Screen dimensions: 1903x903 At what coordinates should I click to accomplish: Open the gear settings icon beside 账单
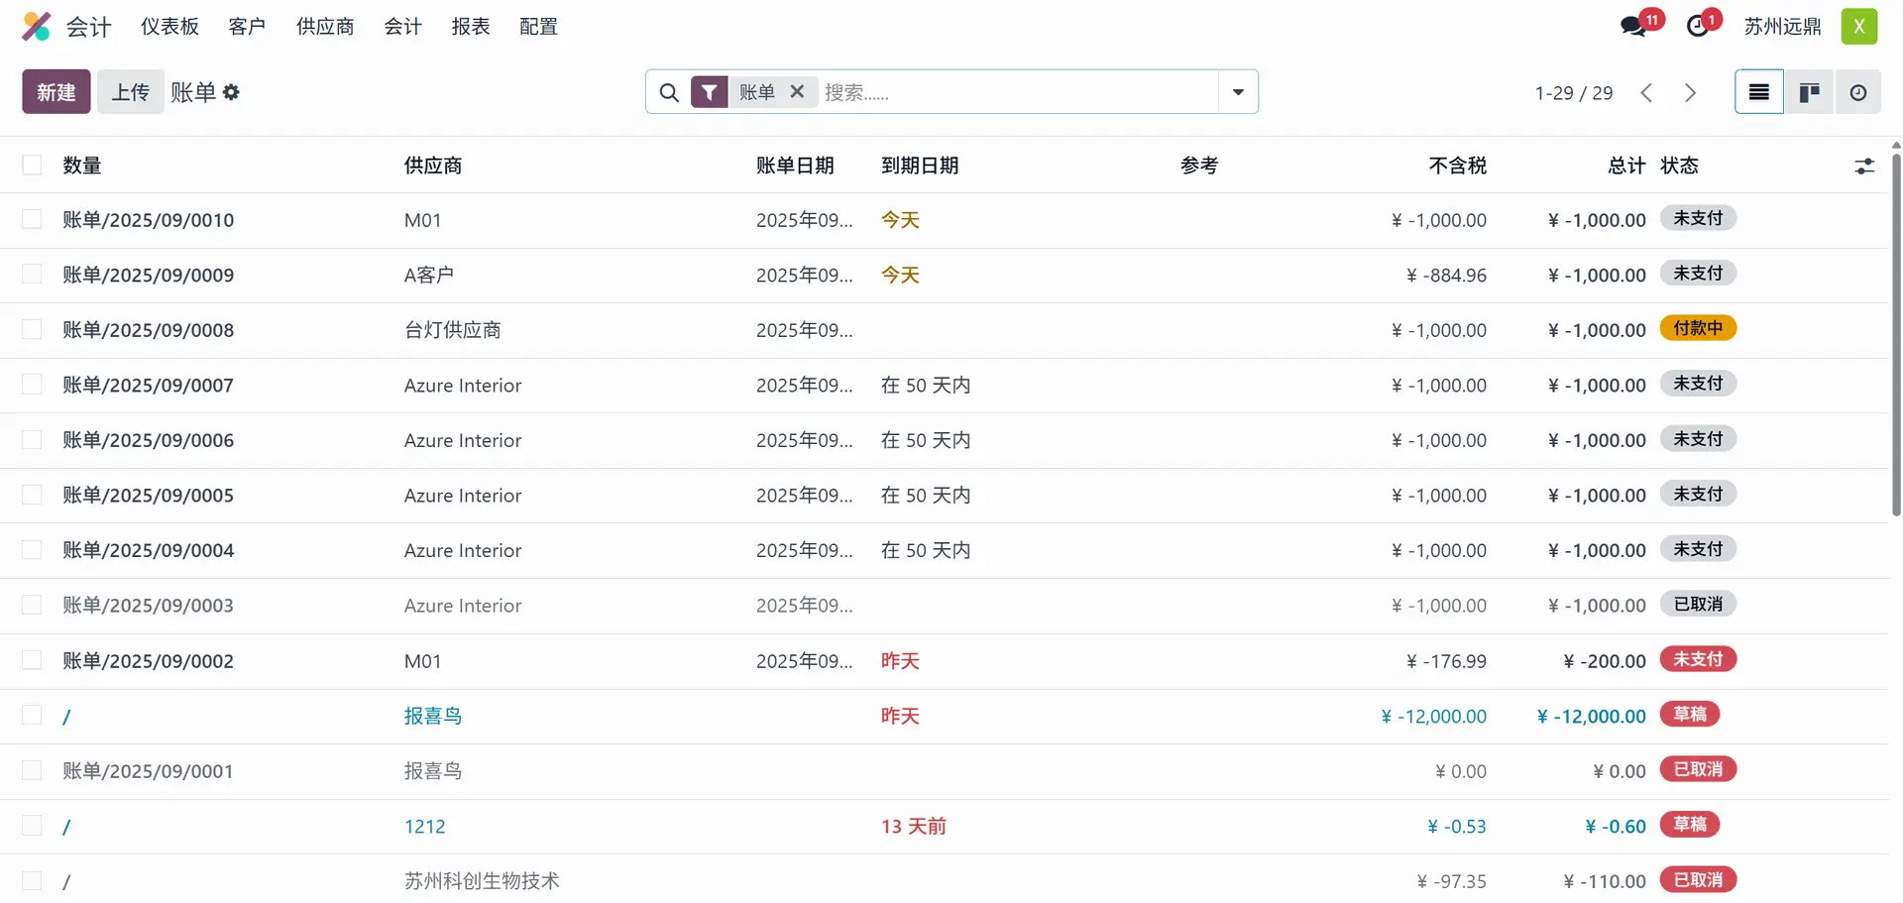(x=232, y=92)
